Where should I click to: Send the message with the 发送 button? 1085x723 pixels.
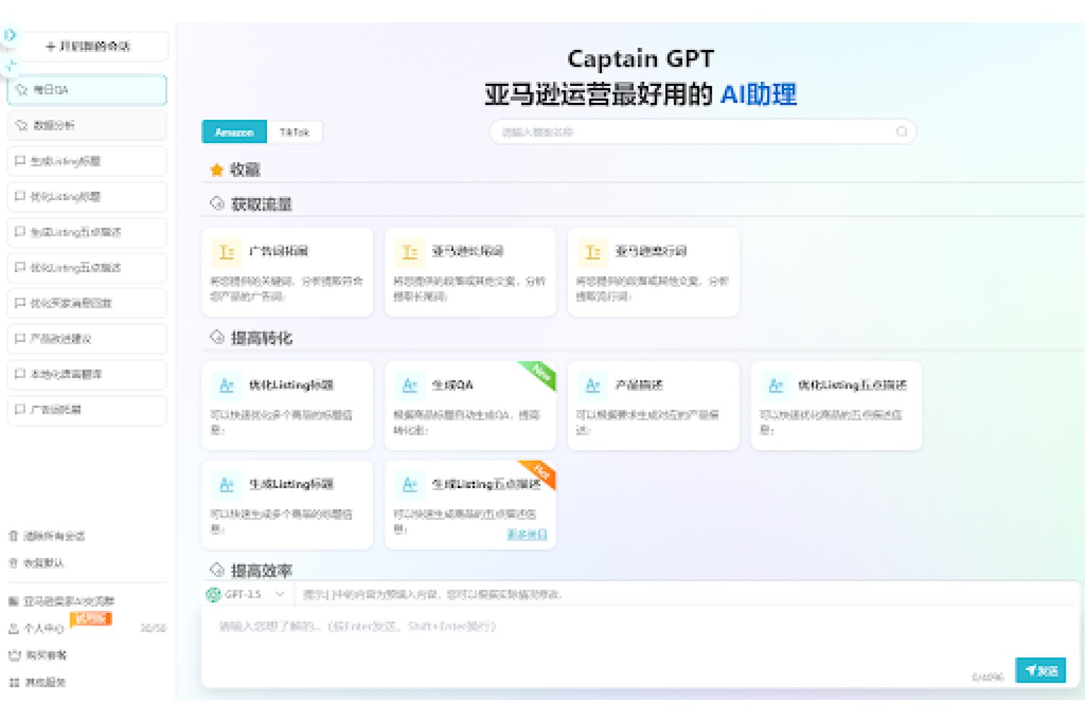(x=1041, y=670)
